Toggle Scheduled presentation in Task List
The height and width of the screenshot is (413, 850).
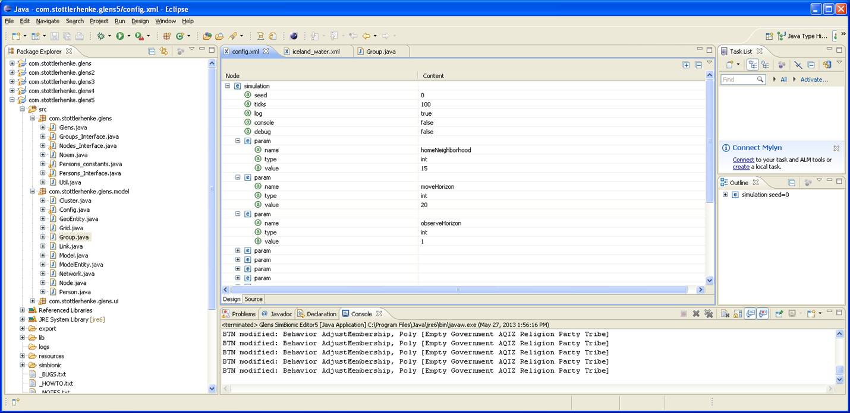764,65
